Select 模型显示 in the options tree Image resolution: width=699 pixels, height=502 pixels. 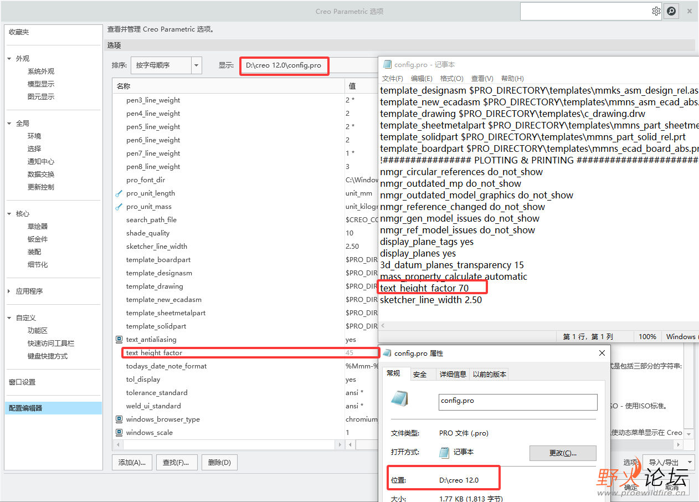coord(41,84)
